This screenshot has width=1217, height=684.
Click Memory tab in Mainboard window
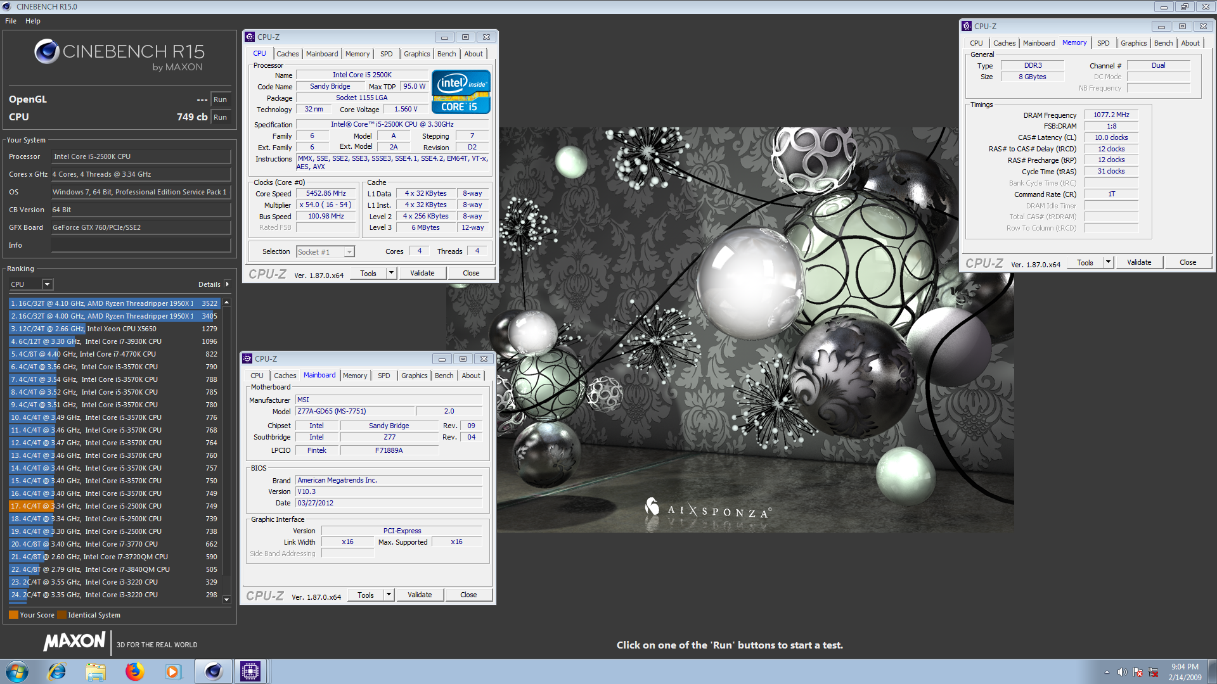355,376
